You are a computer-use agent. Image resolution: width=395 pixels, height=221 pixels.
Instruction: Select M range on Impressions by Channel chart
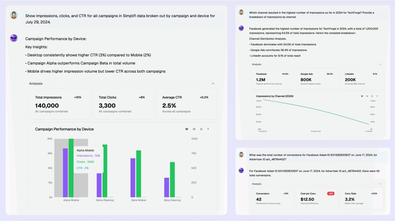(367, 96)
